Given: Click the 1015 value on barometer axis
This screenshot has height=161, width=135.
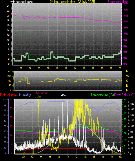Looking at the screenshot, I should (x=125, y=16).
